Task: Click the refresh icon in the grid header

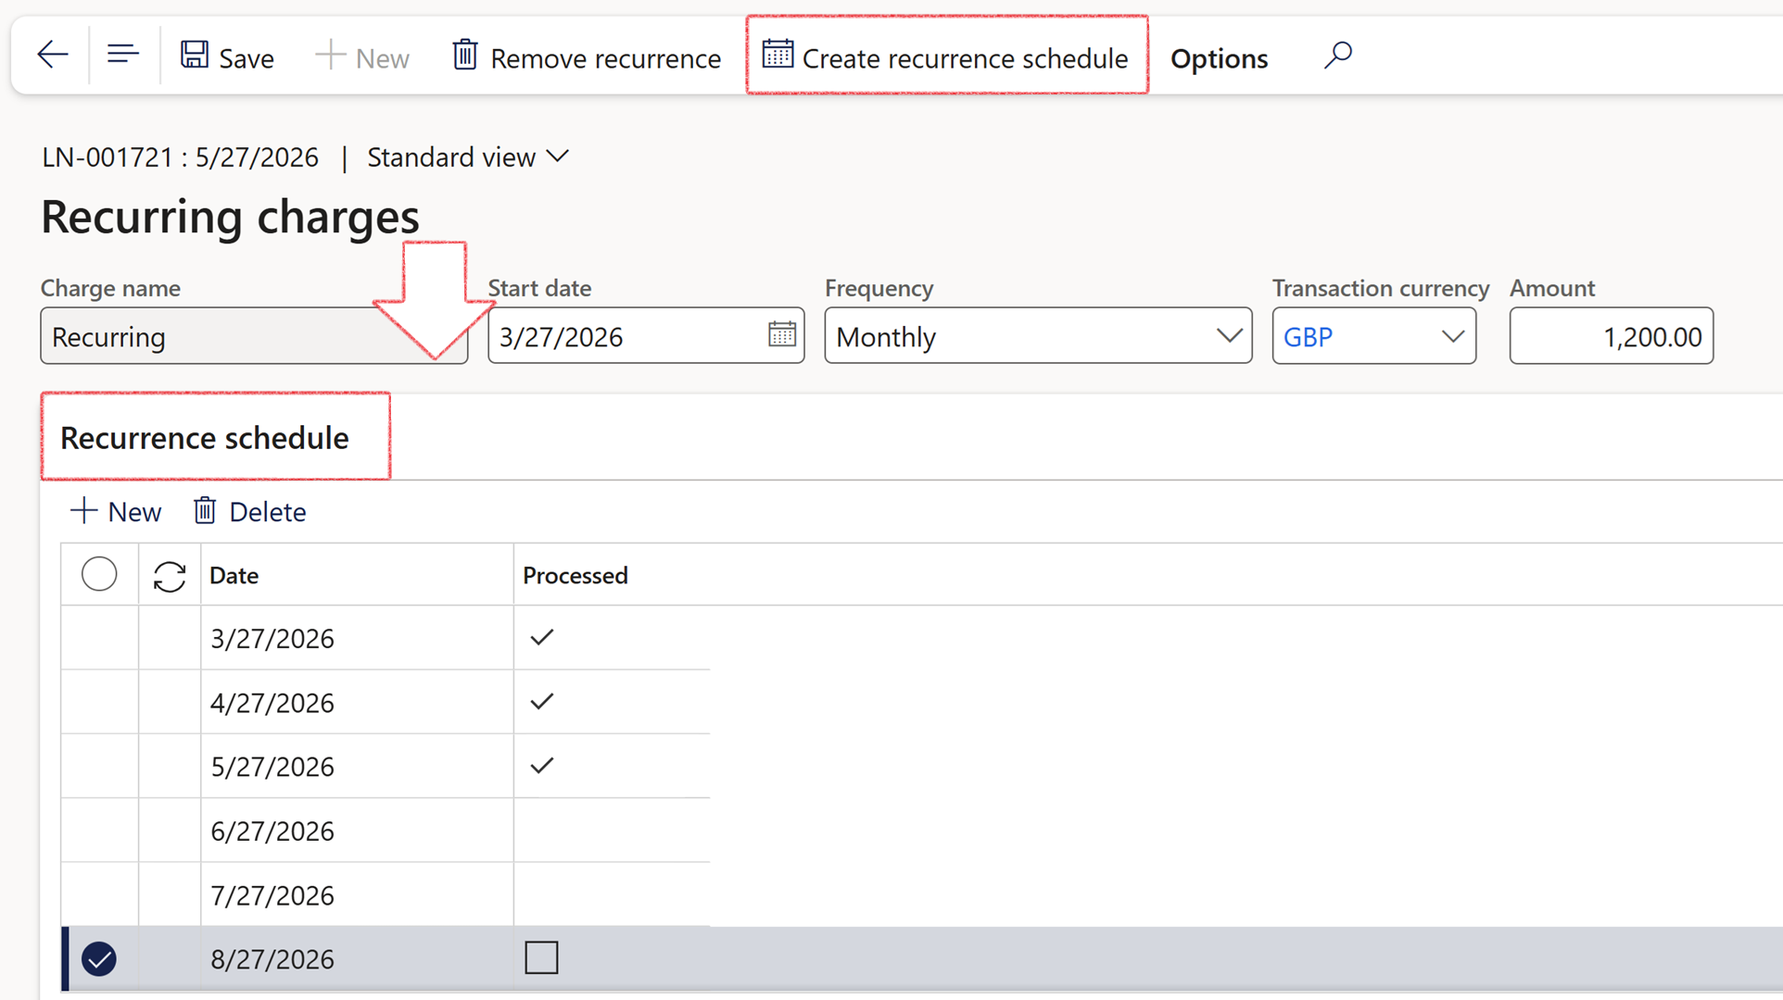Action: pos(170,575)
